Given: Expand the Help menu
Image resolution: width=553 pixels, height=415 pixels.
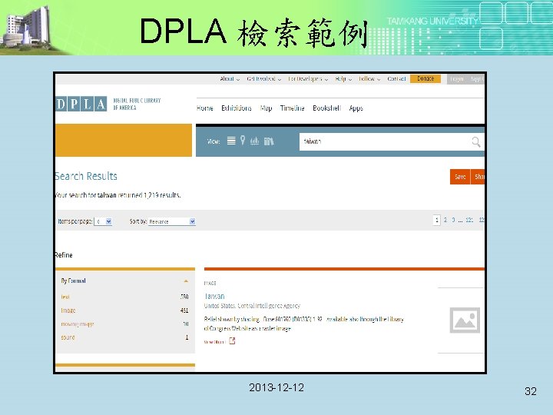Looking at the screenshot, I should point(343,78).
